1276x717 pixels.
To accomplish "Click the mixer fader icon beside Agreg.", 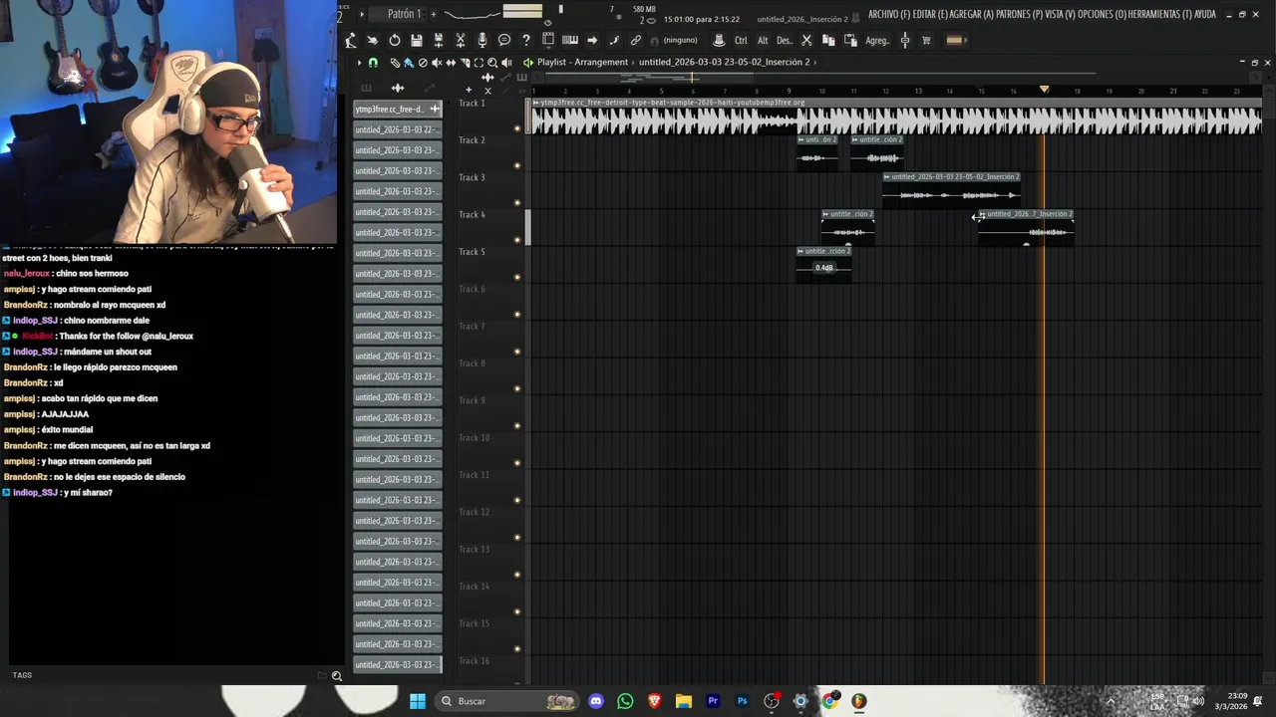I will coord(905,40).
